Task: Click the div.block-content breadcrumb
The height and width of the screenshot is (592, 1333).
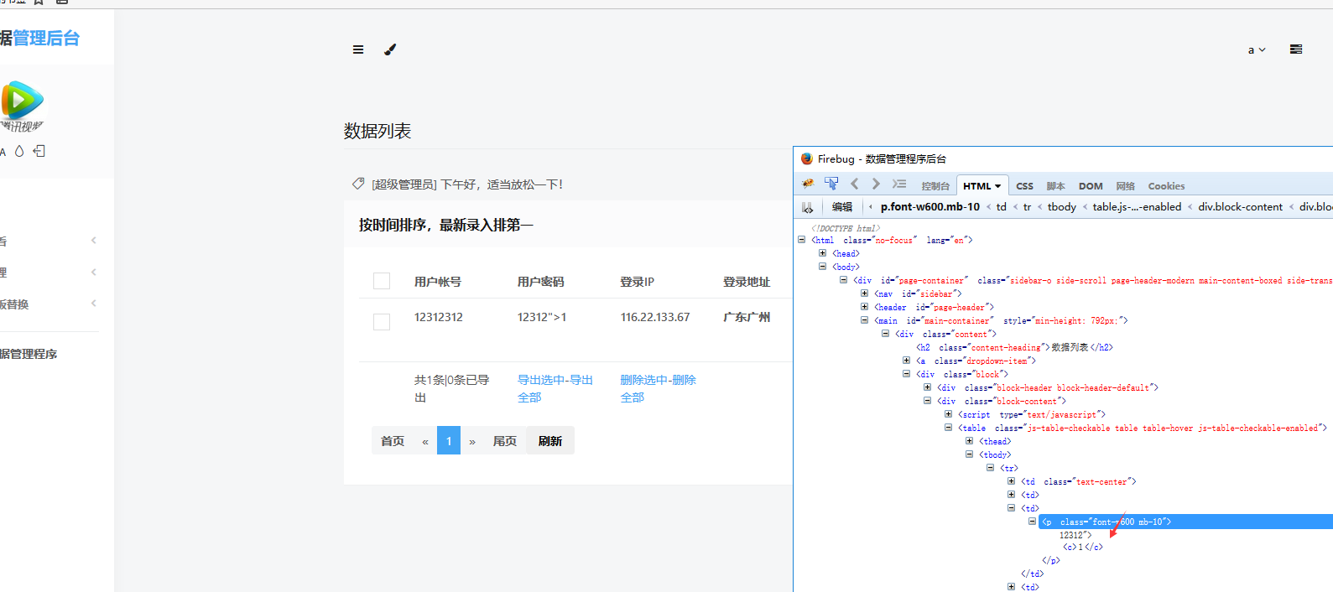Action: coord(1240,207)
